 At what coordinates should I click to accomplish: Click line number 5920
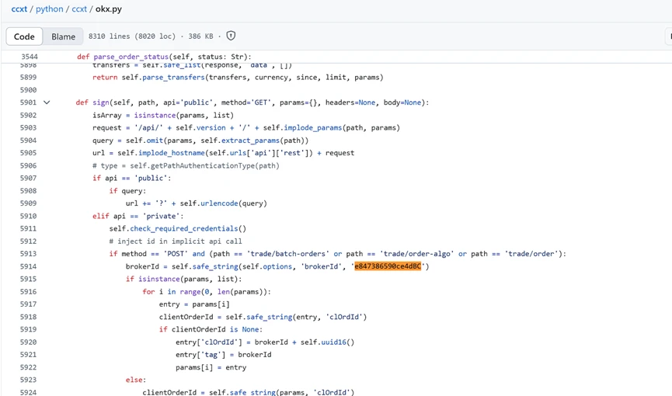coord(28,342)
